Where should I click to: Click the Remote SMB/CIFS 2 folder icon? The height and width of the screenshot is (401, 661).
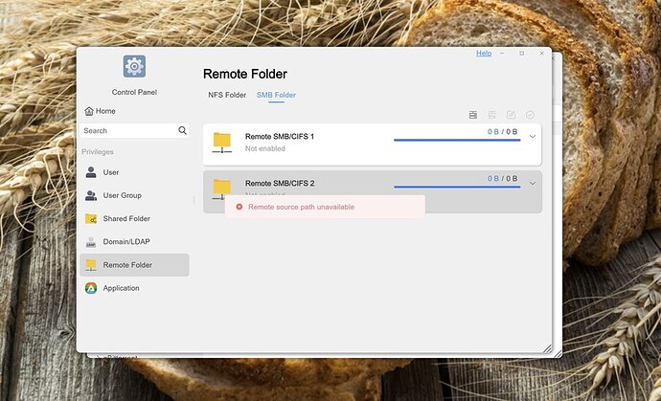[221, 188]
